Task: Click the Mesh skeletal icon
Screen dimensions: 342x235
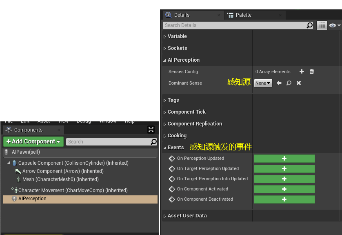Action: tap(18, 179)
